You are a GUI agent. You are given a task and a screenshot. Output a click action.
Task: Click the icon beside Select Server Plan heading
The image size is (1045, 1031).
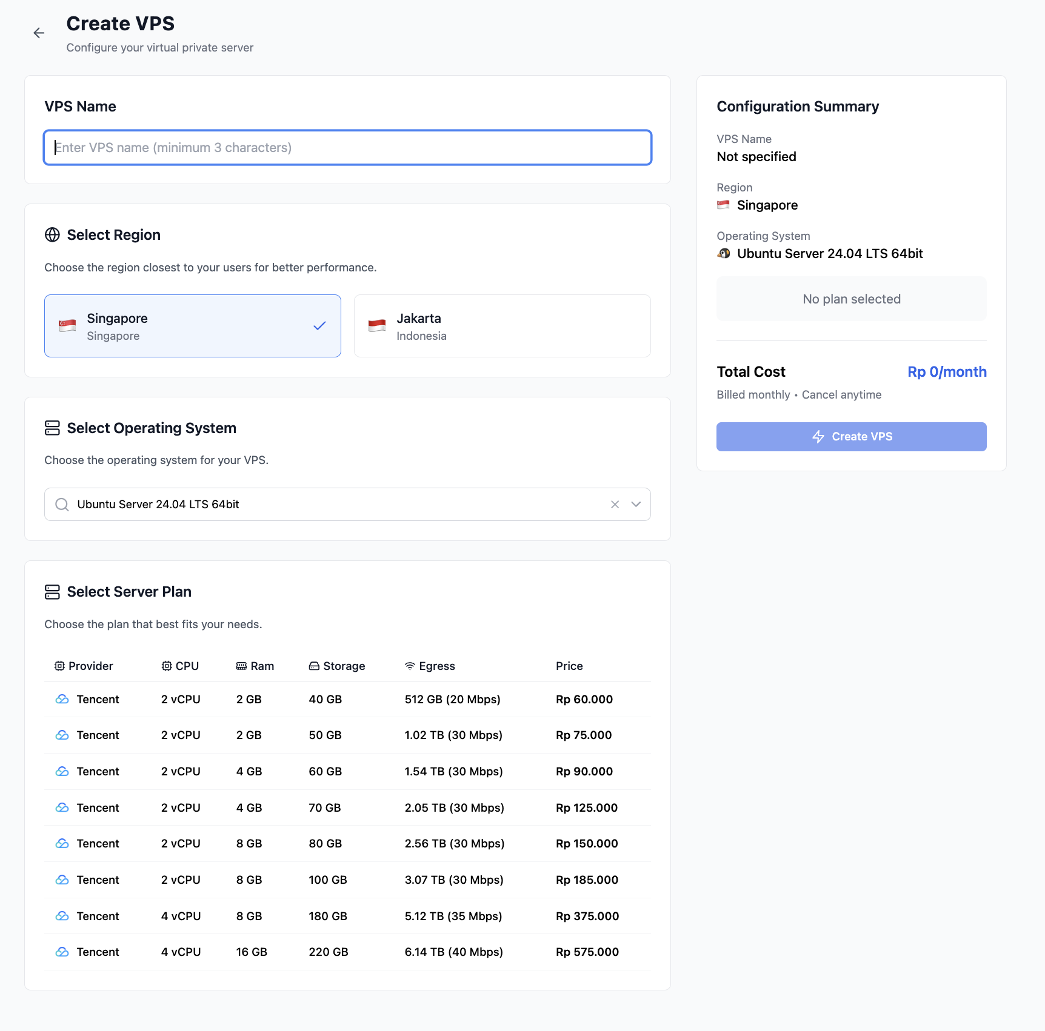[52, 592]
